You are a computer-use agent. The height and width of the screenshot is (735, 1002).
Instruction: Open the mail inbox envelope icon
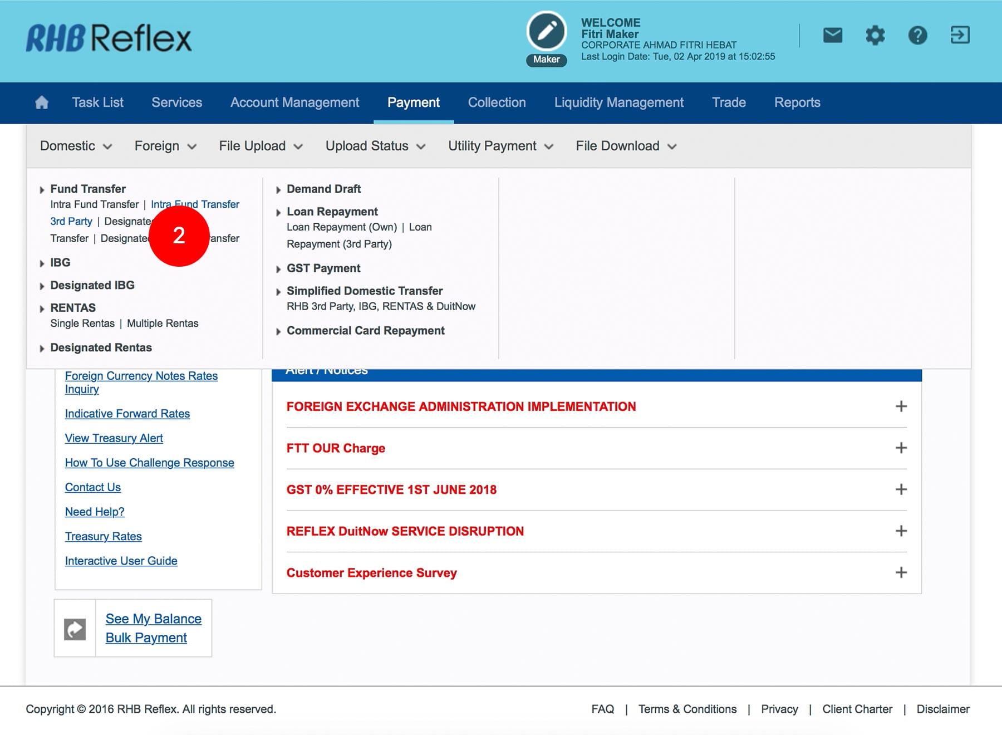833,36
